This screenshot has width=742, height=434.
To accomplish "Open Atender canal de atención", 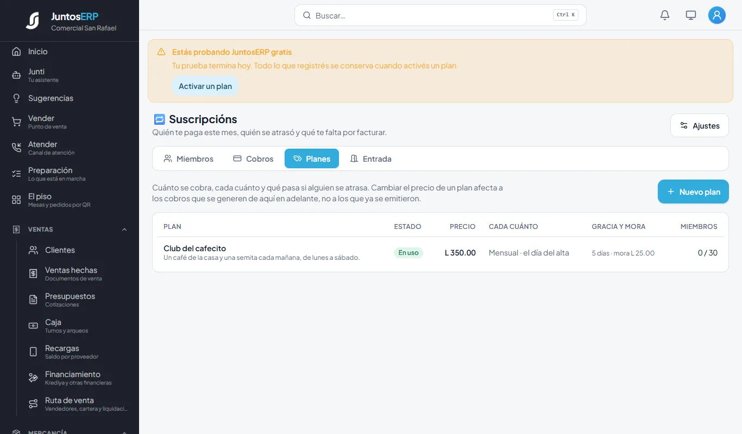I will pos(70,148).
